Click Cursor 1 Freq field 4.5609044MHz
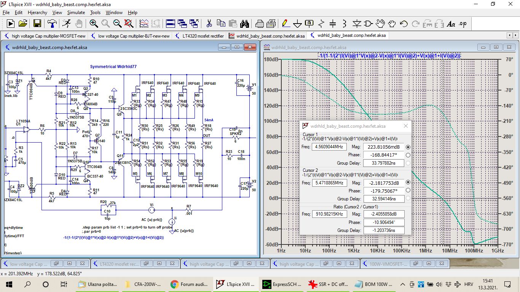 pyautogui.click(x=329, y=147)
